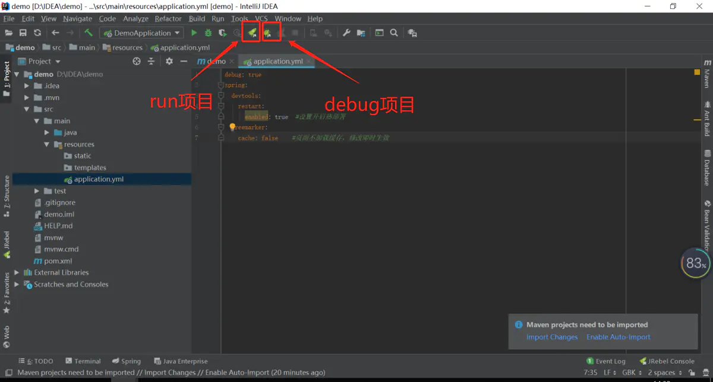The width and height of the screenshot is (713, 382).
Task: Open the DemoApplication run configuration dropdown
Action: point(141,33)
